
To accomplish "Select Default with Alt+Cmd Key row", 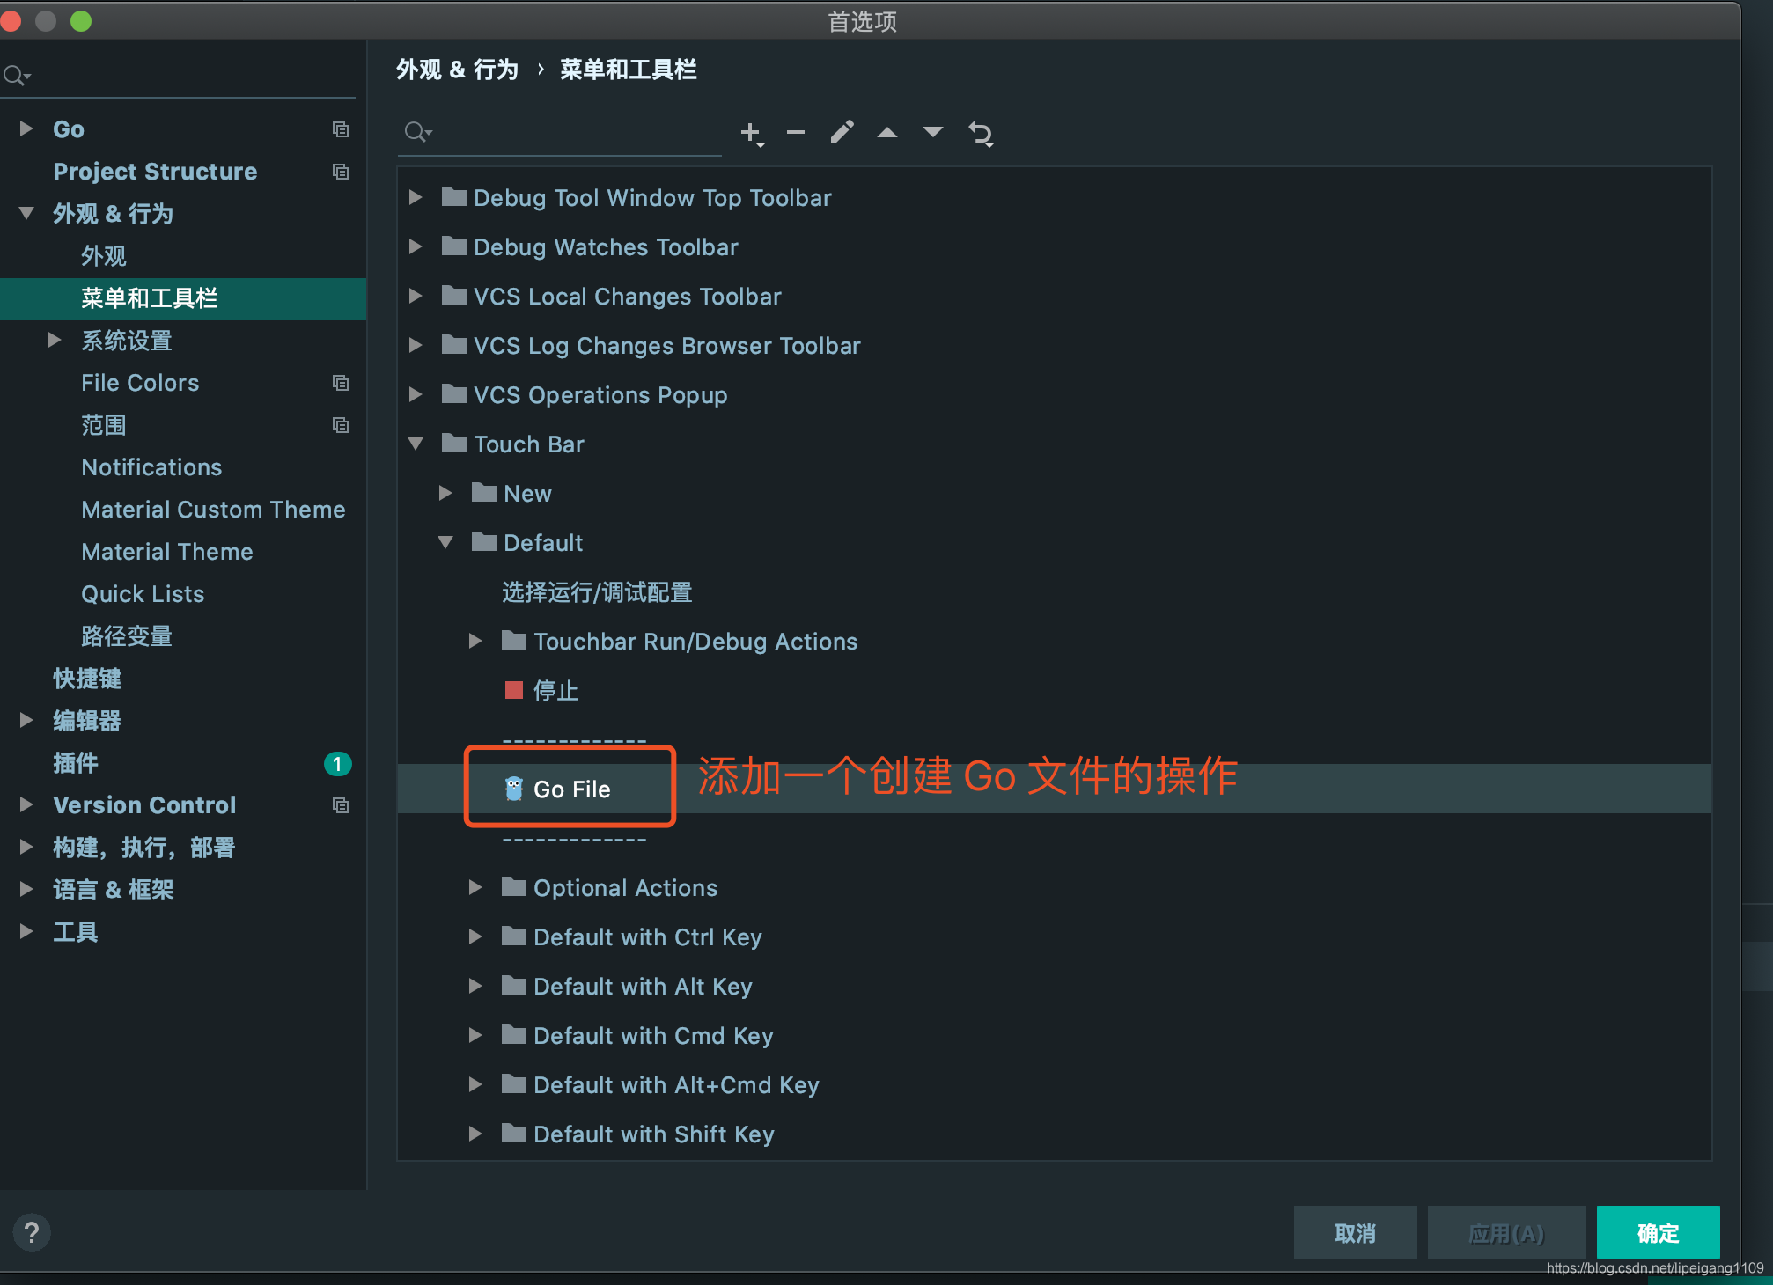I will [1055, 1084].
